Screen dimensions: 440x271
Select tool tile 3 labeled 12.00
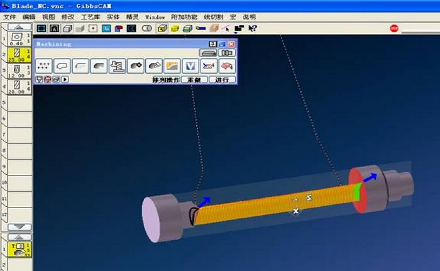(19, 71)
